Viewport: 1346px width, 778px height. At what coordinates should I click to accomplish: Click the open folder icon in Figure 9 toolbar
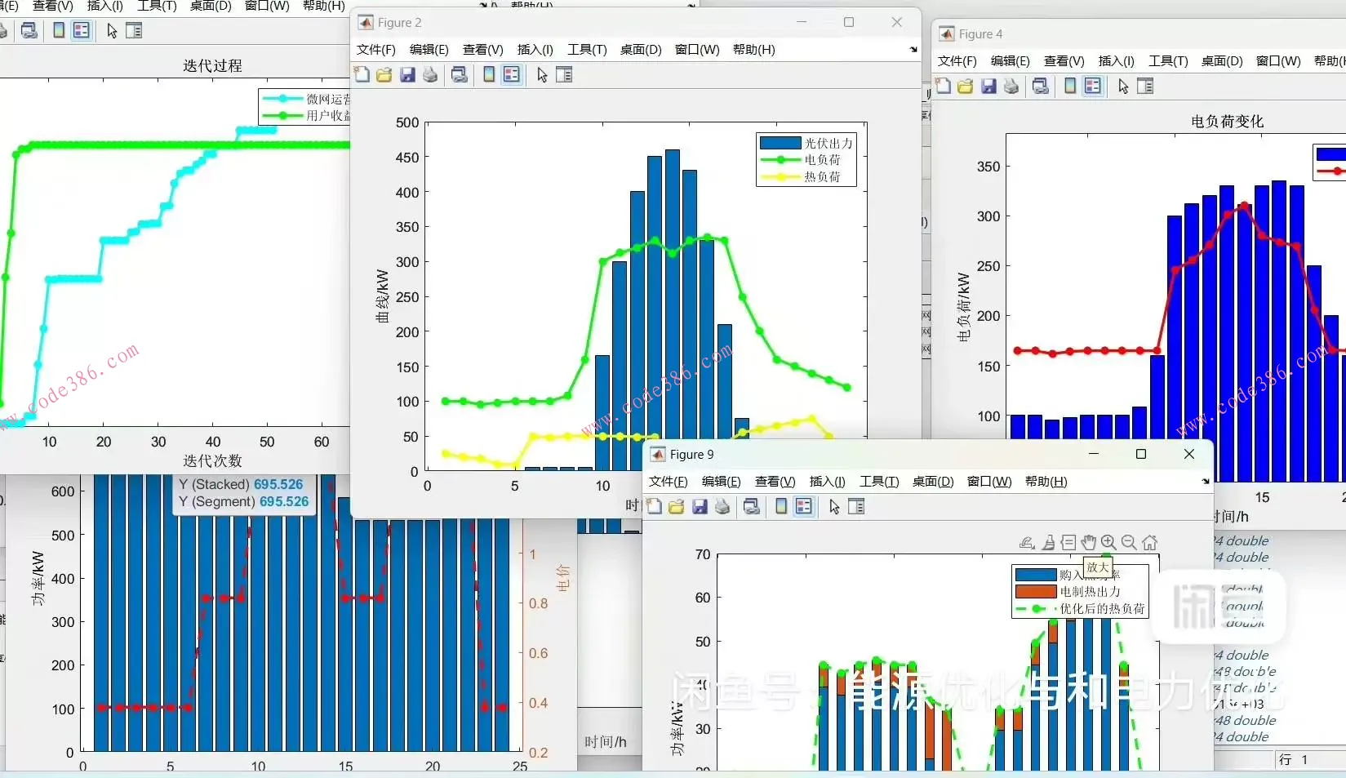[677, 507]
